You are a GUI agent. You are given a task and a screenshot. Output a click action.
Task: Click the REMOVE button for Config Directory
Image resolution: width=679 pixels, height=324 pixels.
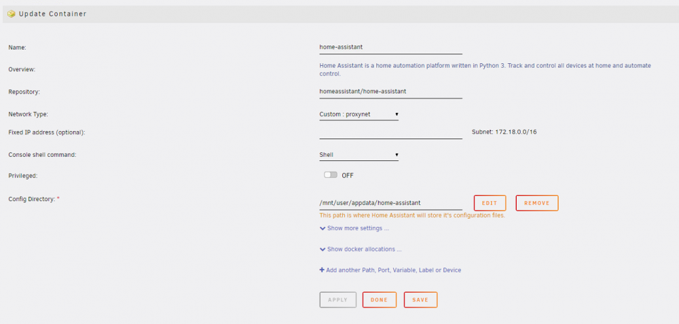537,203
